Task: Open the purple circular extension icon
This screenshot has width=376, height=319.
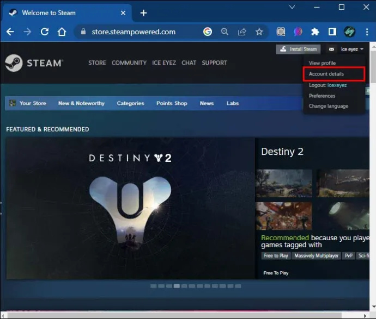Action: pos(298,32)
